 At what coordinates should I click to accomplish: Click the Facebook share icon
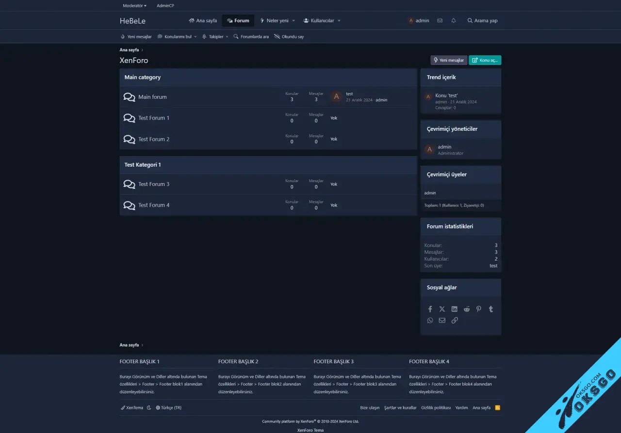pyautogui.click(x=430, y=309)
